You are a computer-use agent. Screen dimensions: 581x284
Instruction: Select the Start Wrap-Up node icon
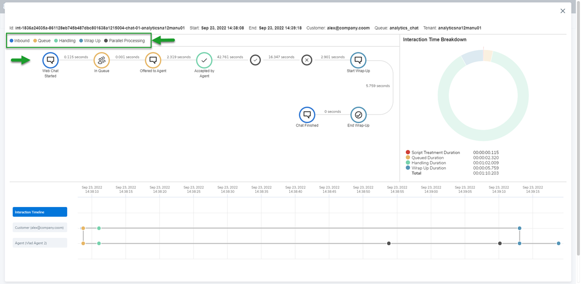(x=358, y=61)
